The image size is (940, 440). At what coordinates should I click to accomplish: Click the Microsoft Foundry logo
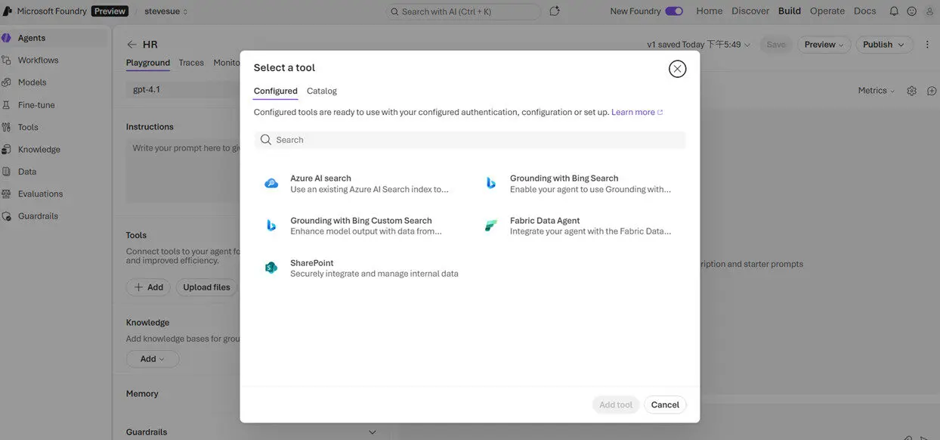(7, 11)
